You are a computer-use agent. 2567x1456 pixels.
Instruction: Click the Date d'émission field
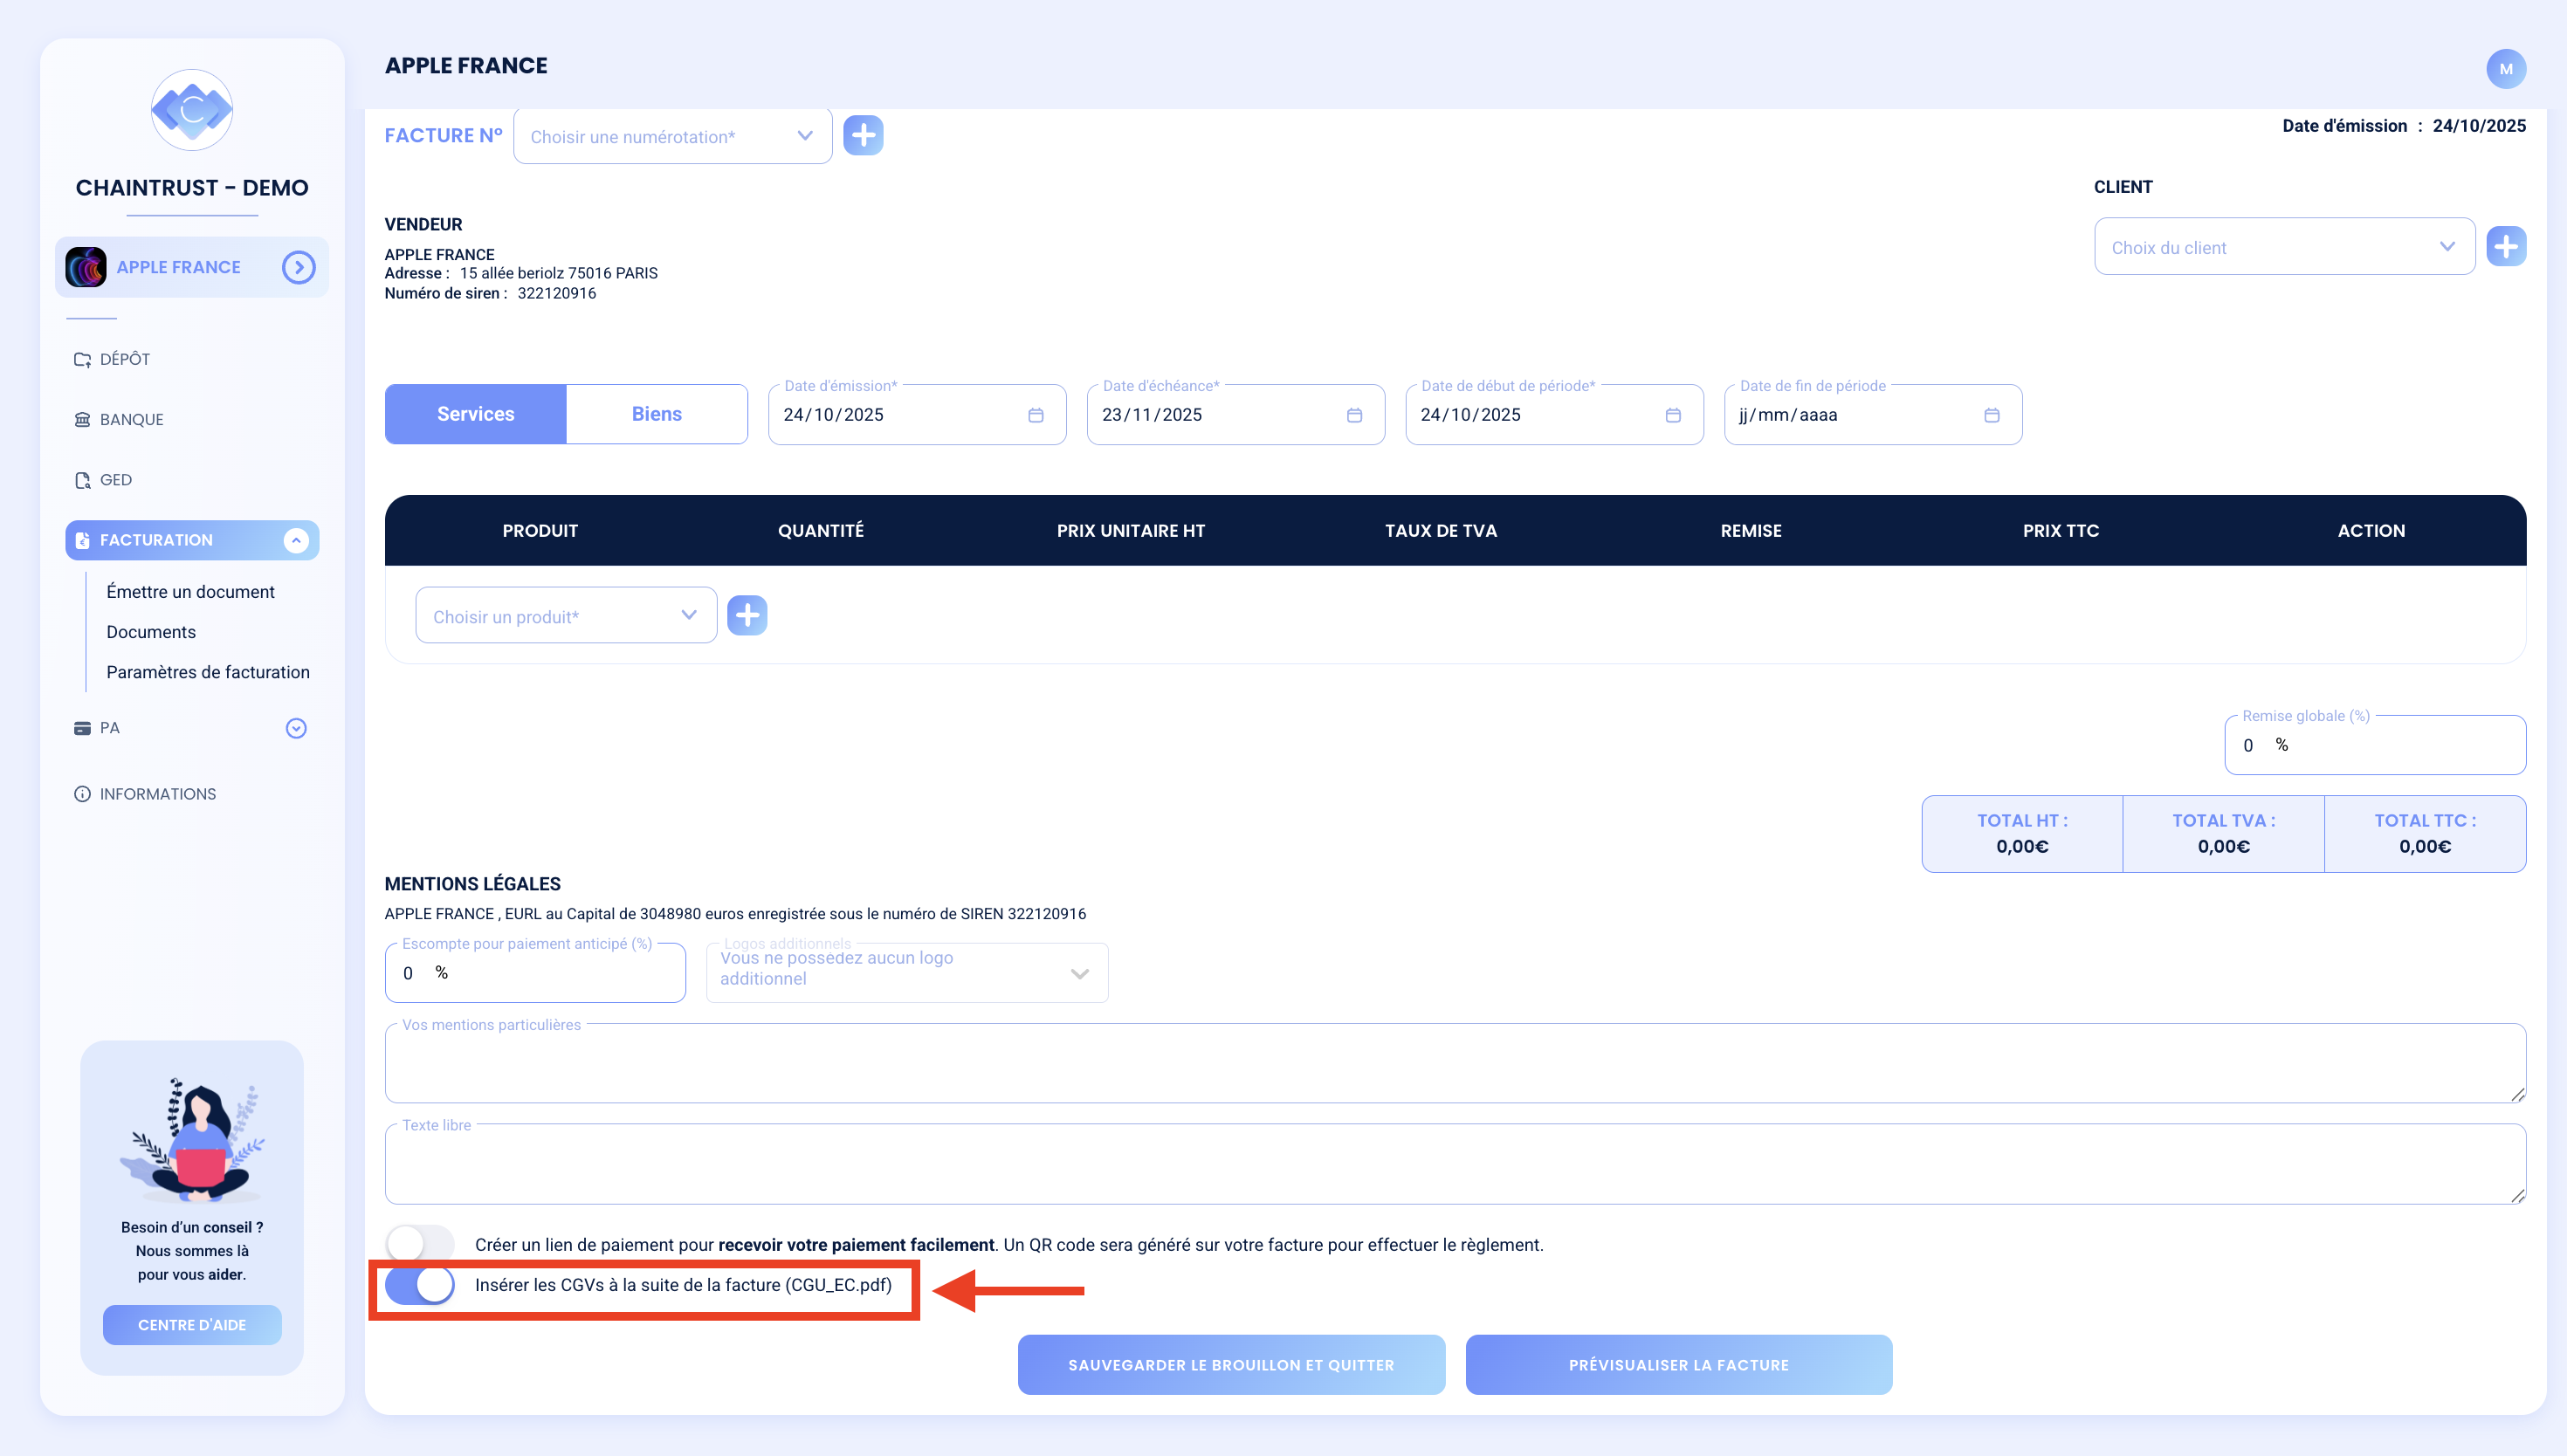(916, 415)
